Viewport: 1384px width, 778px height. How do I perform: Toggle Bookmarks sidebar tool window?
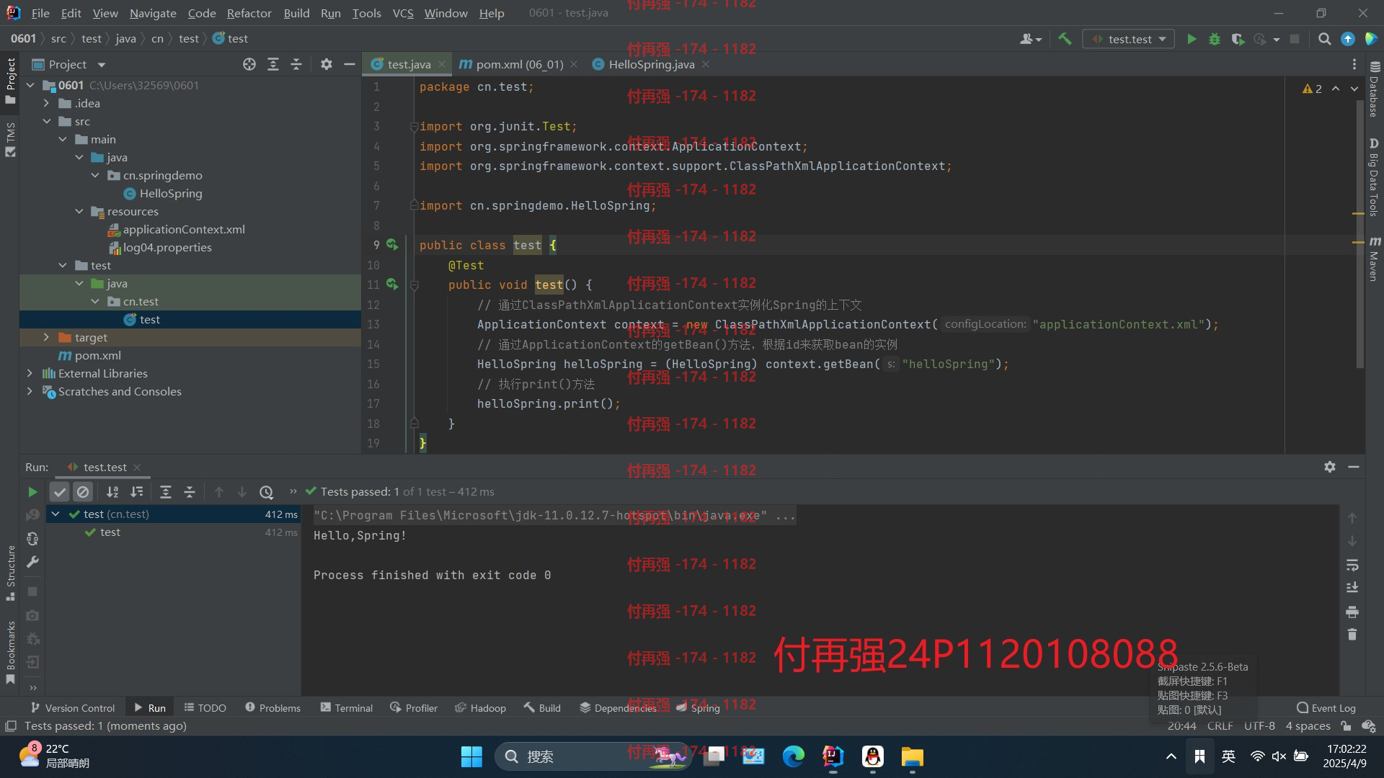coord(10,653)
